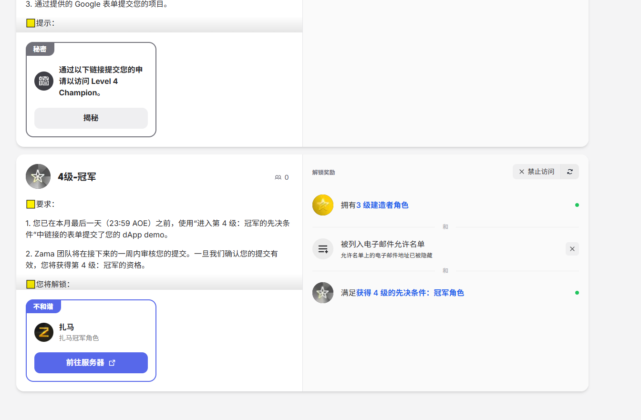Click the silver star prerequisite icon

323,293
